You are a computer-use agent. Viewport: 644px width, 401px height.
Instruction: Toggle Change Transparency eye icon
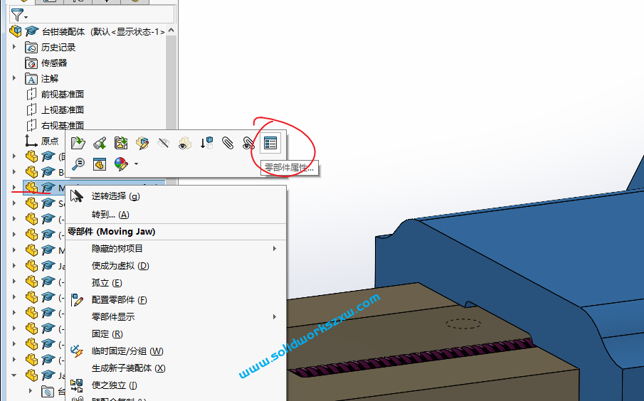(184, 143)
